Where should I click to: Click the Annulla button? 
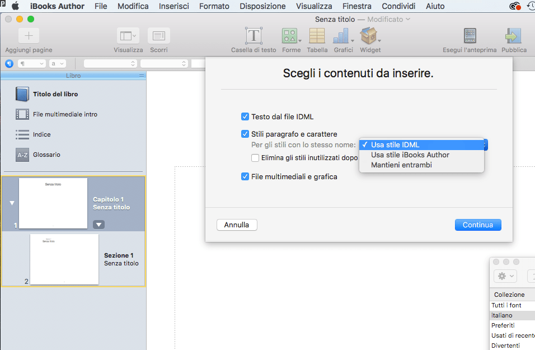237,225
